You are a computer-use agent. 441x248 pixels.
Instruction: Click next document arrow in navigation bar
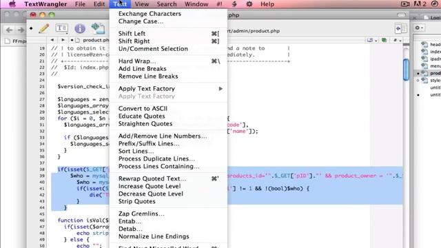click(x=63, y=40)
